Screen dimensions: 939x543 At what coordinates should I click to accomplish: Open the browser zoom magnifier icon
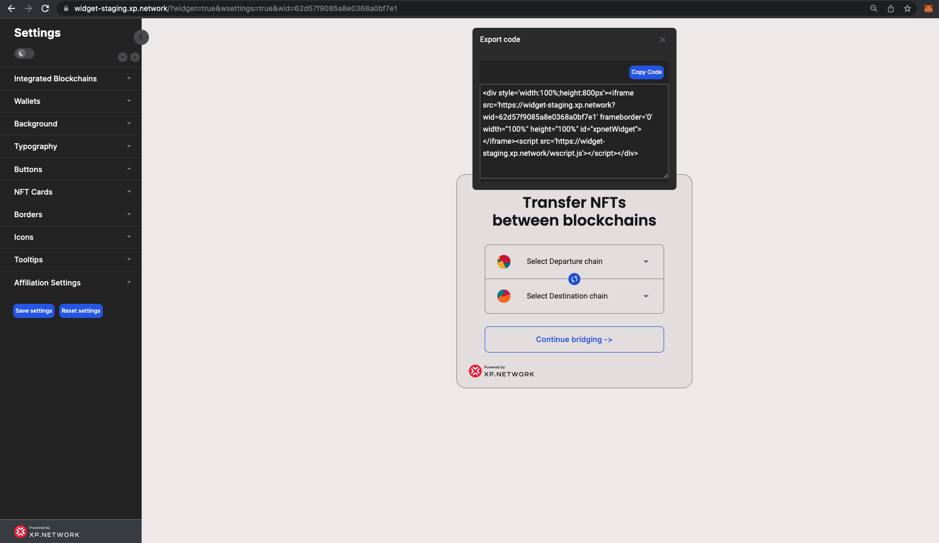(874, 8)
